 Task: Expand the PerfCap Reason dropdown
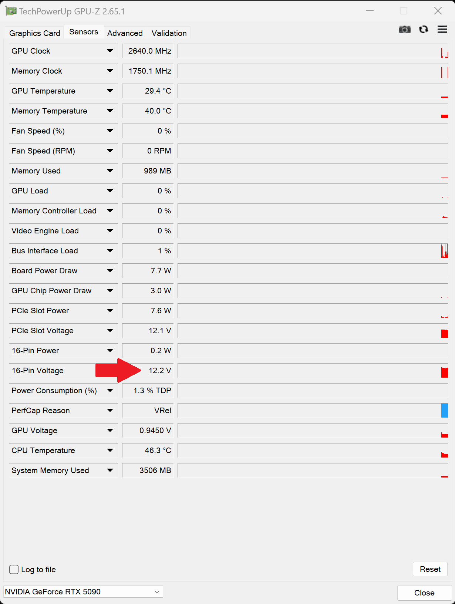coord(110,411)
